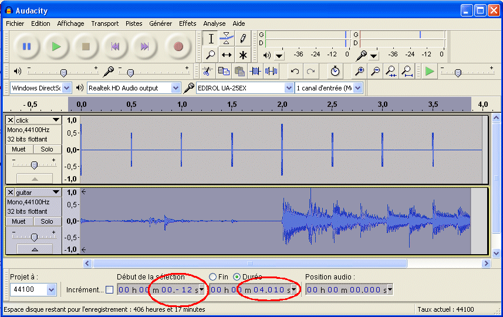
Task: Collapse the guitar track
Action: (x=35, y=249)
